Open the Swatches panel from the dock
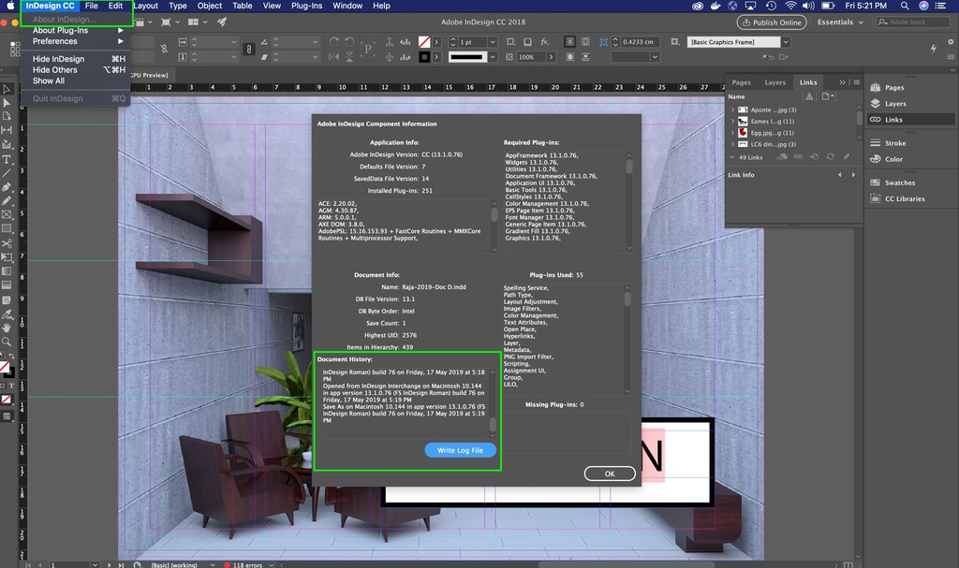The image size is (959, 568). 899,182
